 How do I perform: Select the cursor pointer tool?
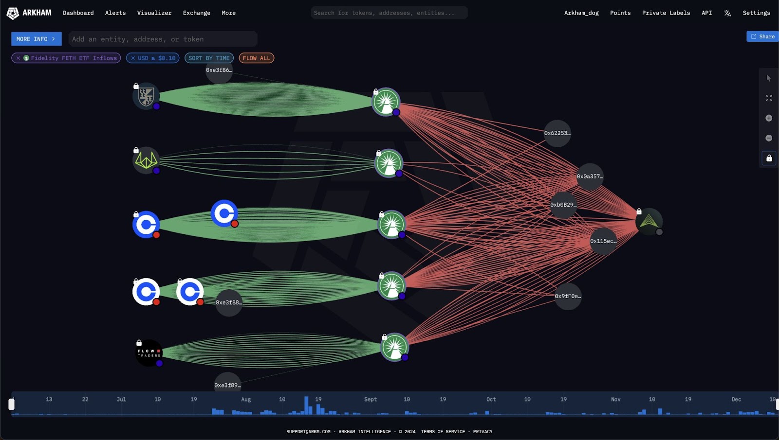point(769,78)
